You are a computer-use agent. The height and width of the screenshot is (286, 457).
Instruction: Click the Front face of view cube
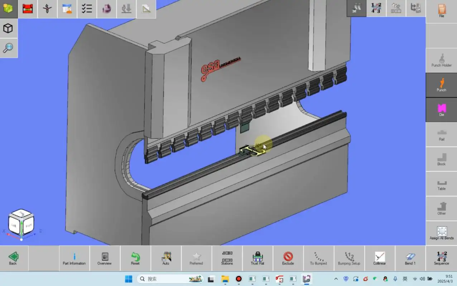click(29, 226)
